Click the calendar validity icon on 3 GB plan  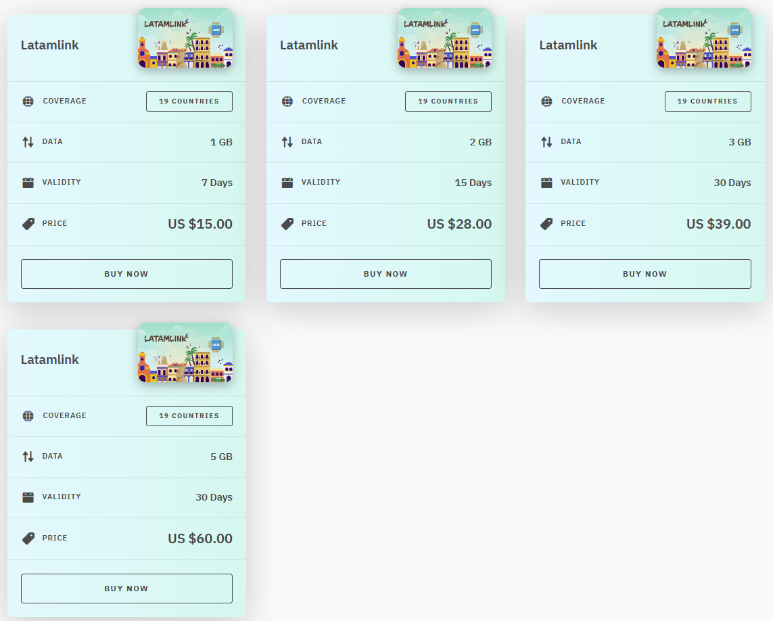point(546,183)
